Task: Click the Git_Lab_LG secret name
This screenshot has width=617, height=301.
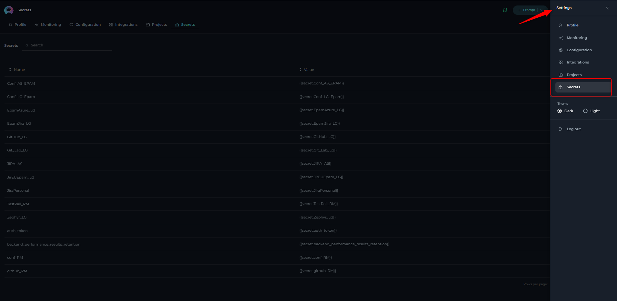Action: (x=17, y=150)
